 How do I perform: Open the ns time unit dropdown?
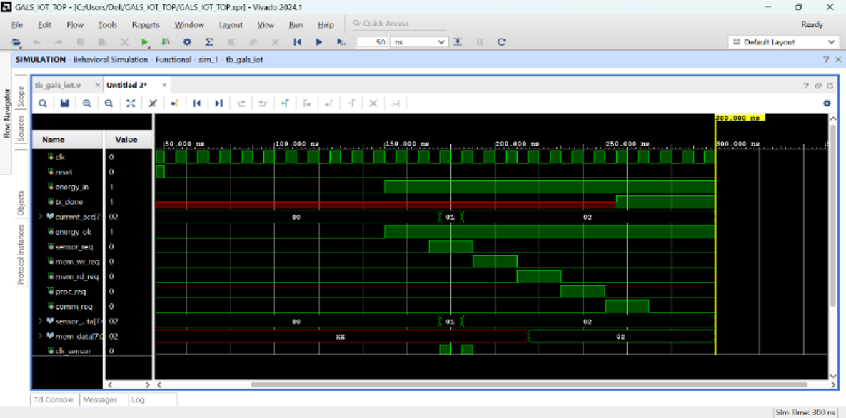(419, 42)
